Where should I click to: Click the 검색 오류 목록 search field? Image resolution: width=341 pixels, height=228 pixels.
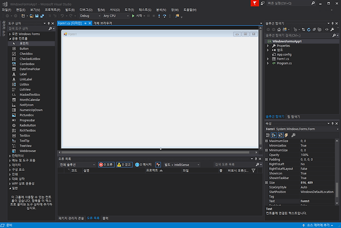(235, 164)
